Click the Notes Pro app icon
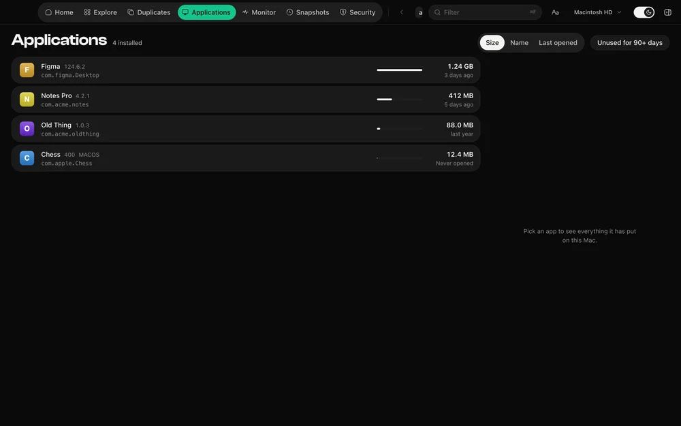Viewport: 681px width, 426px height. tap(27, 100)
